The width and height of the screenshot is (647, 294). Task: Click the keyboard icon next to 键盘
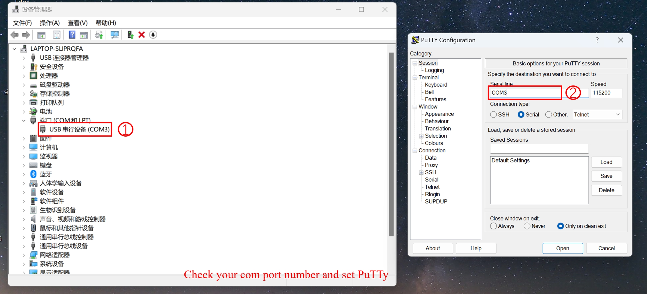[x=33, y=165]
